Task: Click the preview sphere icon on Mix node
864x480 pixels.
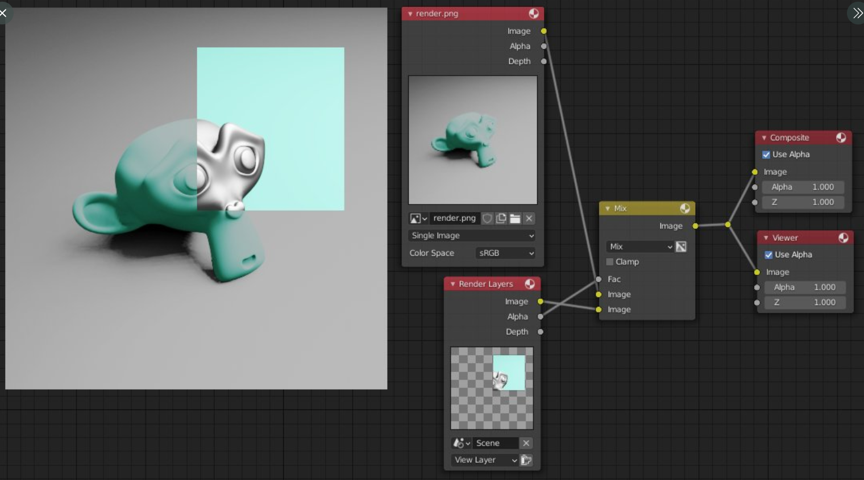Action: tap(685, 208)
